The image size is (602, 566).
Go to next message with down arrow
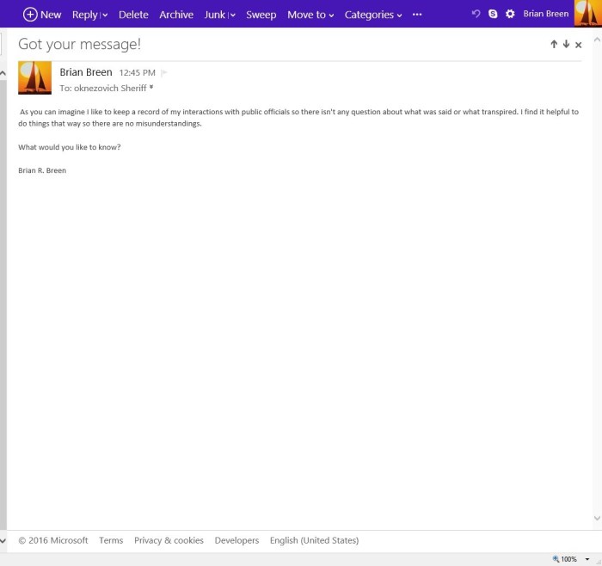(x=566, y=44)
